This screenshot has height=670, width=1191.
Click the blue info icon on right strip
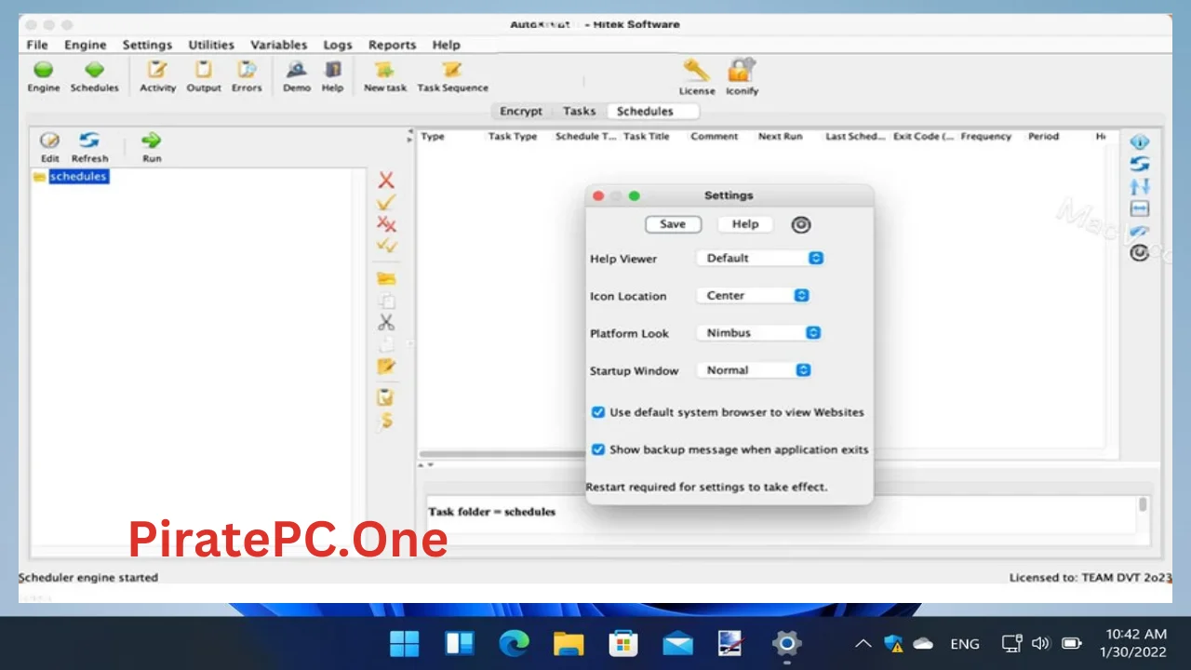tap(1139, 141)
